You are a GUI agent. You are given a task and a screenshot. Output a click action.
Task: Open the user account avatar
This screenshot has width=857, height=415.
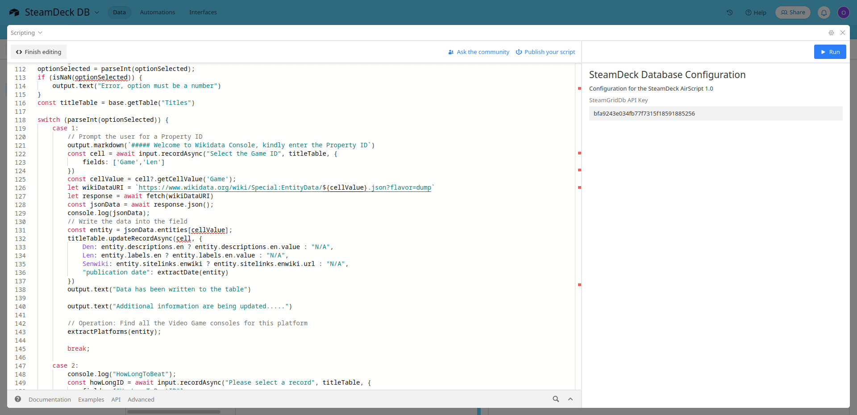tap(843, 12)
